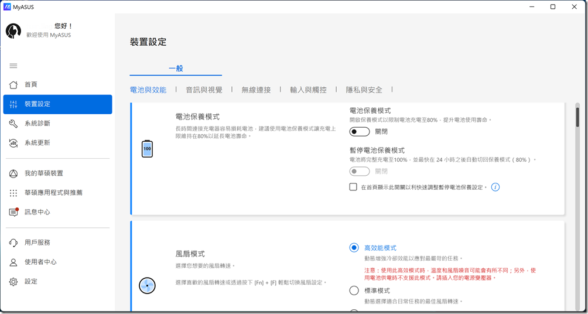Click the hamburger menu icon in sidebar
This screenshot has height=314, width=588.
[13, 66]
